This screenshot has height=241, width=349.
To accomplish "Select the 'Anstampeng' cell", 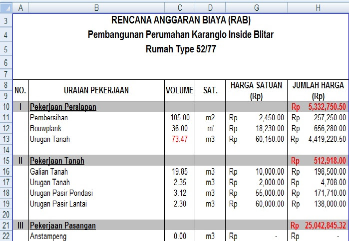I will click(96, 236).
